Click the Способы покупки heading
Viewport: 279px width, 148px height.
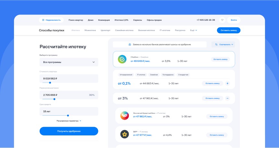click(x=52, y=30)
